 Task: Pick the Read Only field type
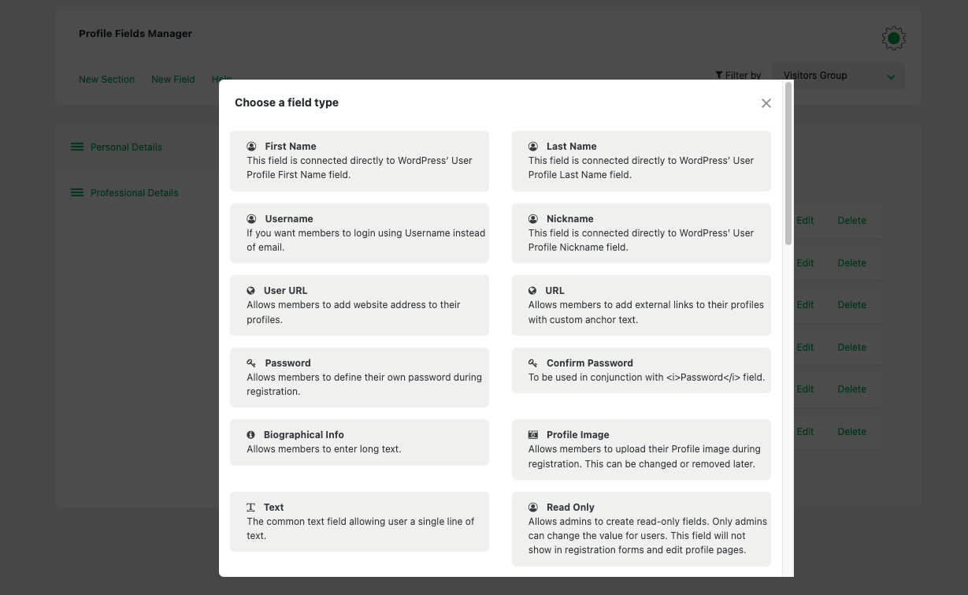point(641,529)
